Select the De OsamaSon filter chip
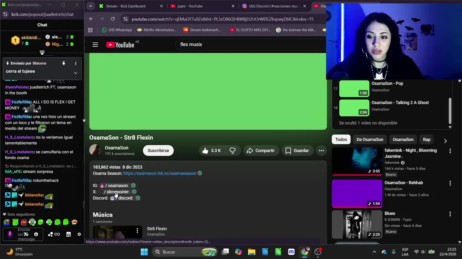Screen dimensions: 462x259 [x=370, y=140]
